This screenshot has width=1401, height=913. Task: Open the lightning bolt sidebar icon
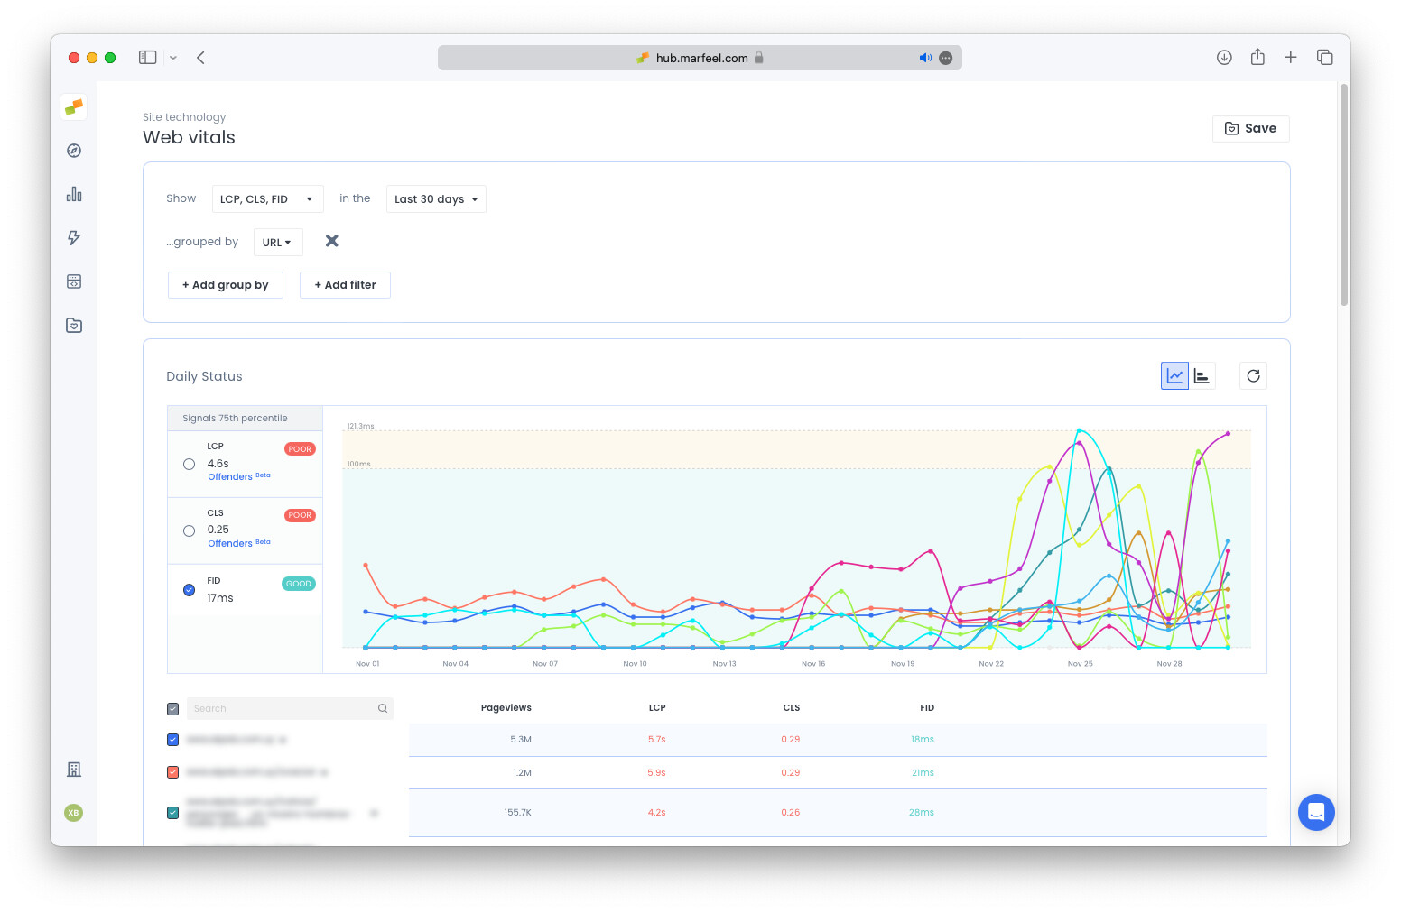pos(74,237)
